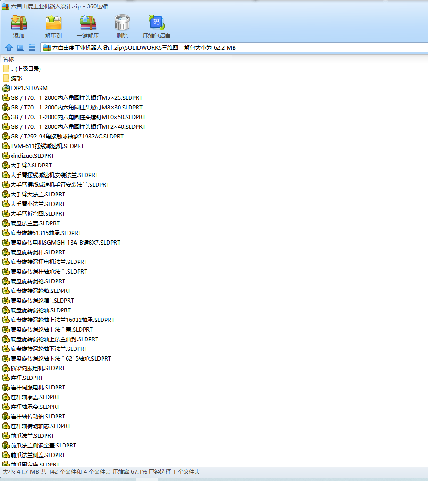Select 底盘旋转涡轮箱1.SLDPRT
428x481 pixels.
[38, 301]
